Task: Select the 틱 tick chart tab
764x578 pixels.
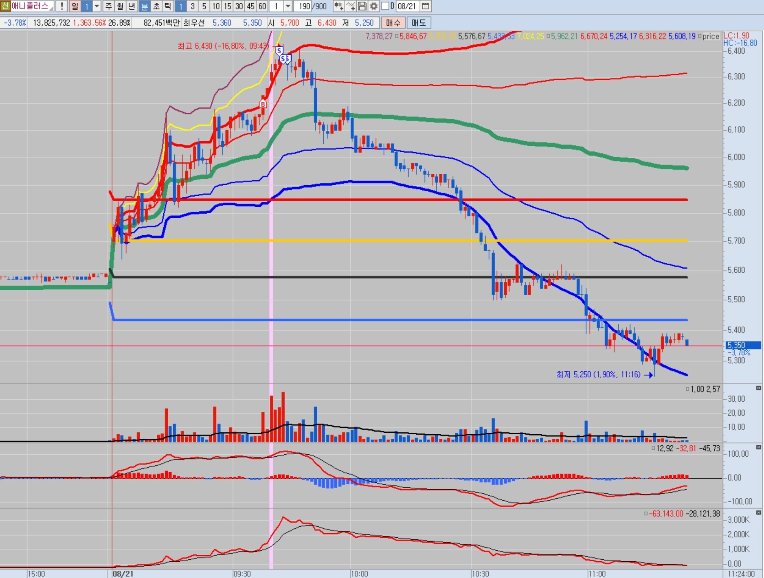Action: click(x=168, y=6)
